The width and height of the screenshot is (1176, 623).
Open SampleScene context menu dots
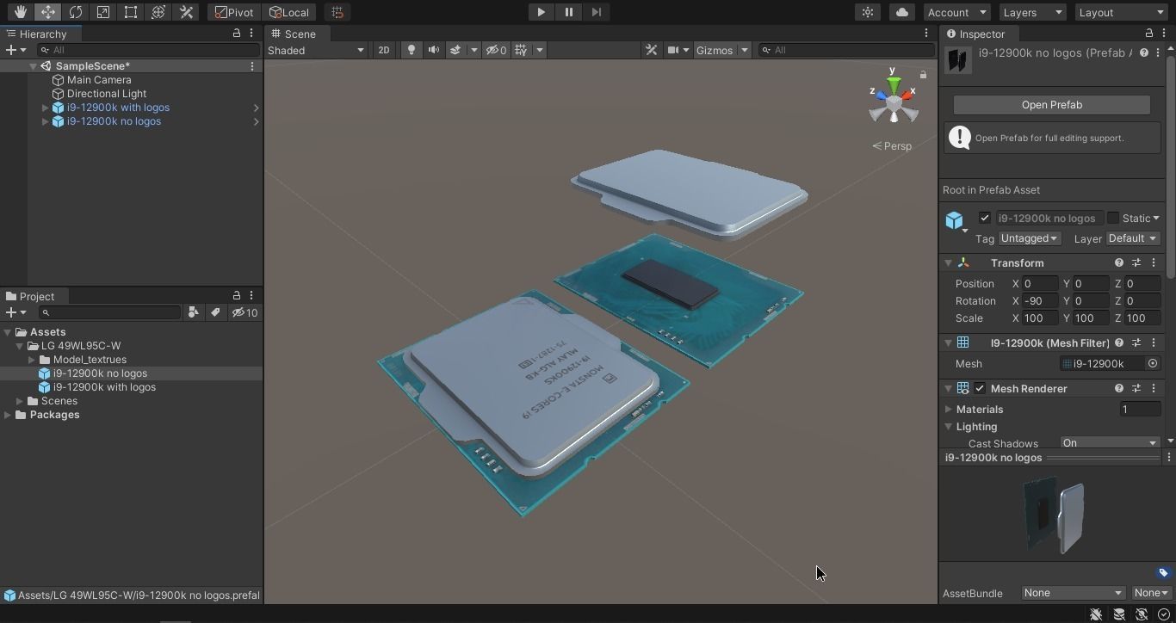click(x=252, y=66)
